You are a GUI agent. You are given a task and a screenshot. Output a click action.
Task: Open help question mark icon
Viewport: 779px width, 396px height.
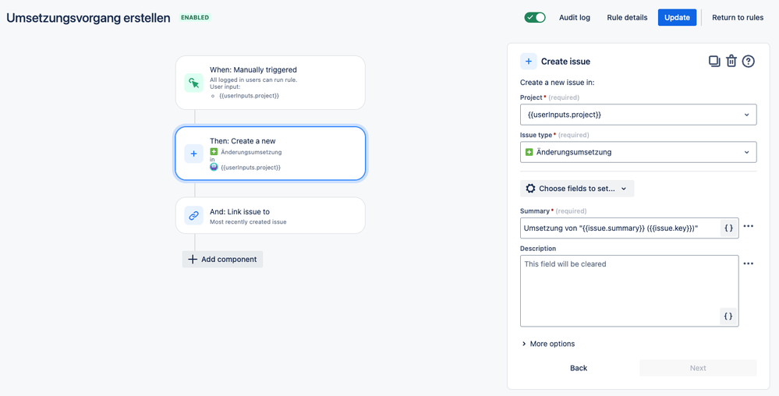(x=748, y=61)
